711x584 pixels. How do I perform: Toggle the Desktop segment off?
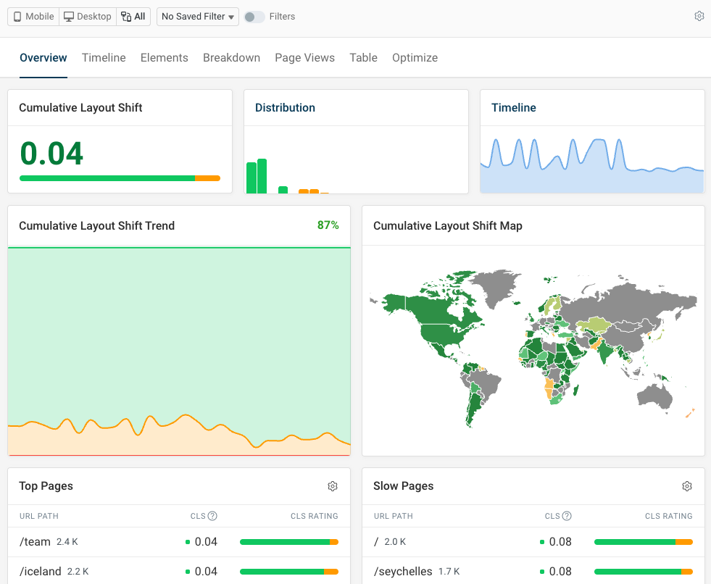[x=87, y=16]
